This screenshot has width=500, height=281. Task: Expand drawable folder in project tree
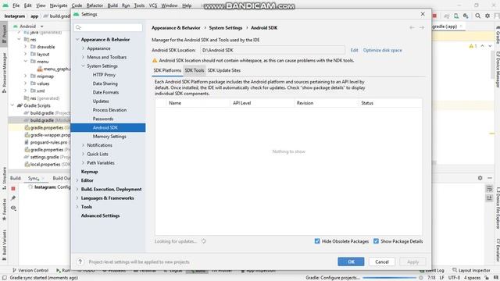(26, 47)
